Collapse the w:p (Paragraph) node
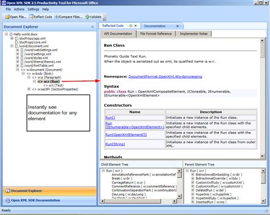Image resolution: width=270 pixels, height=215 pixels. point(29,78)
